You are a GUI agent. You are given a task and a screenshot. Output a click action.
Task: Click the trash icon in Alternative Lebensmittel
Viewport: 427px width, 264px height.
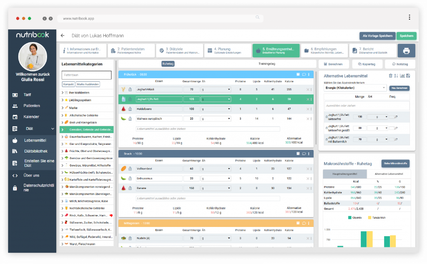tap(390, 75)
